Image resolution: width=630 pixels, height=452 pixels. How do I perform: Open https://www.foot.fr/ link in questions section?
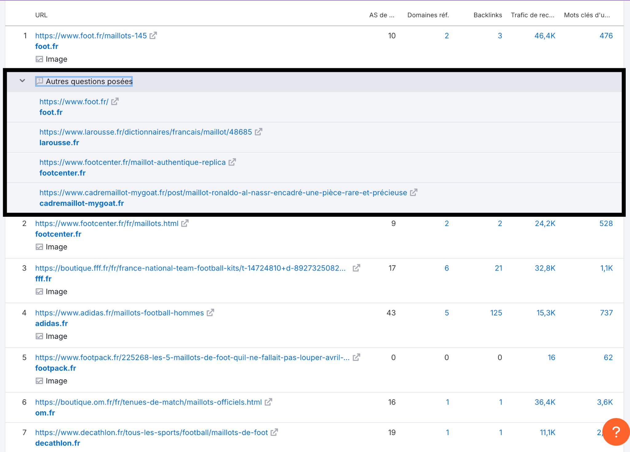coord(74,102)
